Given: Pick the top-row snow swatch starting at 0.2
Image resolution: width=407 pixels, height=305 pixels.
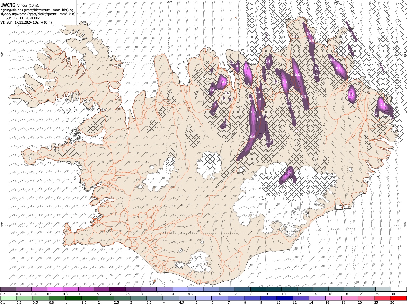Looking at the screenshot, I should 8,289.
